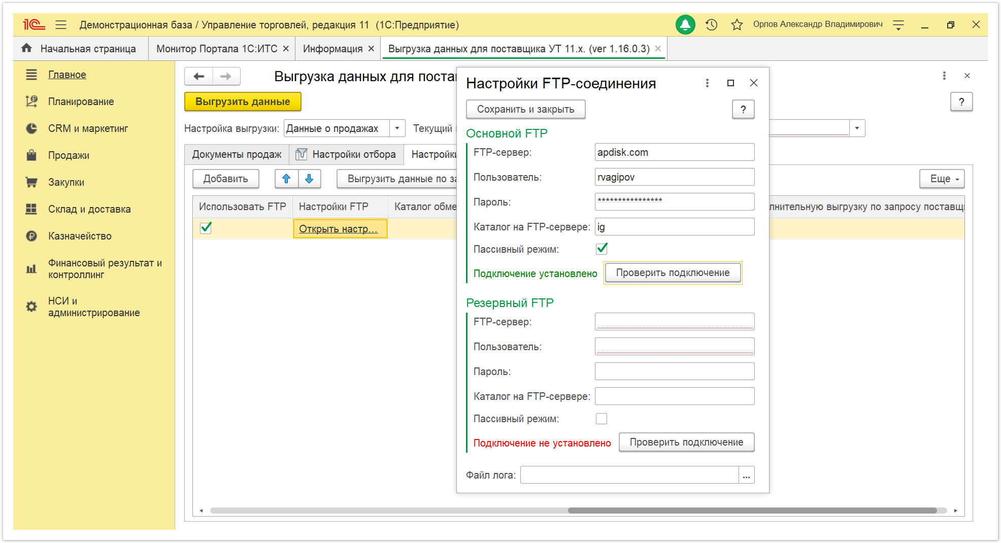Open Документы продаж tab
The height and width of the screenshot is (543, 1001).
tap(237, 154)
